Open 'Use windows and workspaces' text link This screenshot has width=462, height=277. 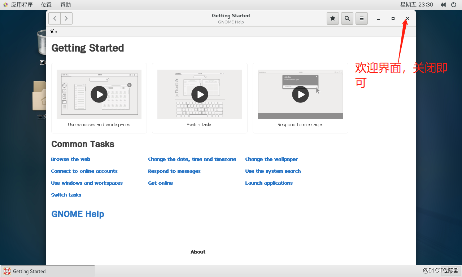[x=87, y=183]
